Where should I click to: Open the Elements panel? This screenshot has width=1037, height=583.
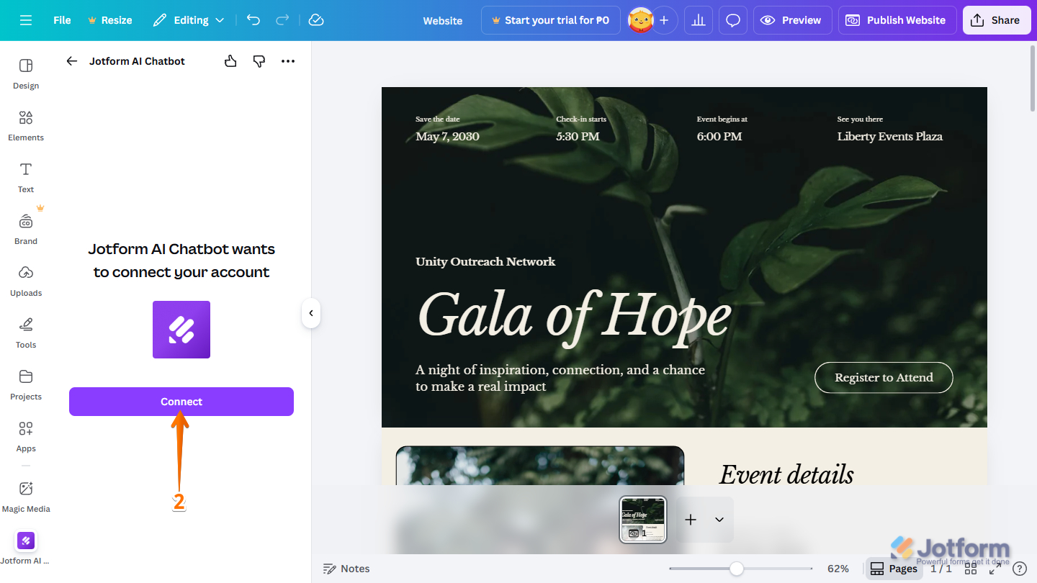(x=25, y=126)
